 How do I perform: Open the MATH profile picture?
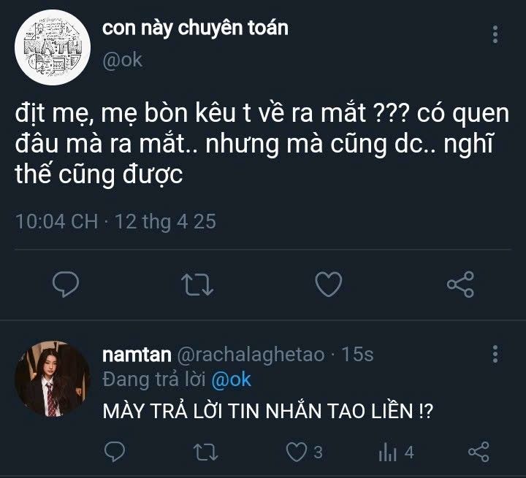pyautogui.click(x=49, y=45)
